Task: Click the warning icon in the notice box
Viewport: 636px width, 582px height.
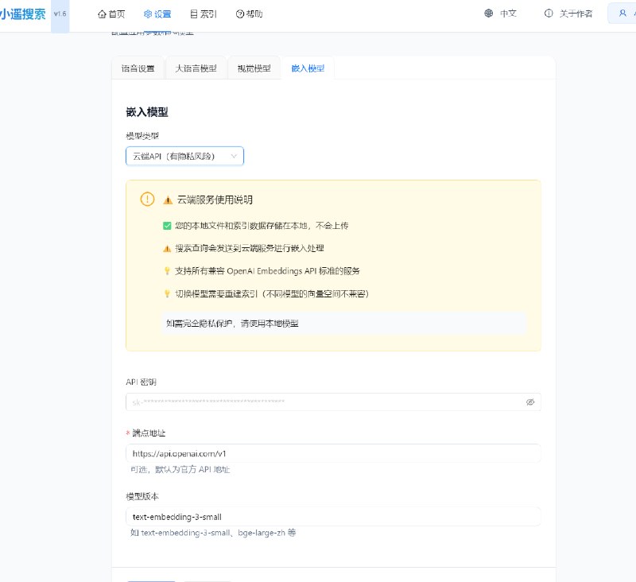Action: (147, 200)
